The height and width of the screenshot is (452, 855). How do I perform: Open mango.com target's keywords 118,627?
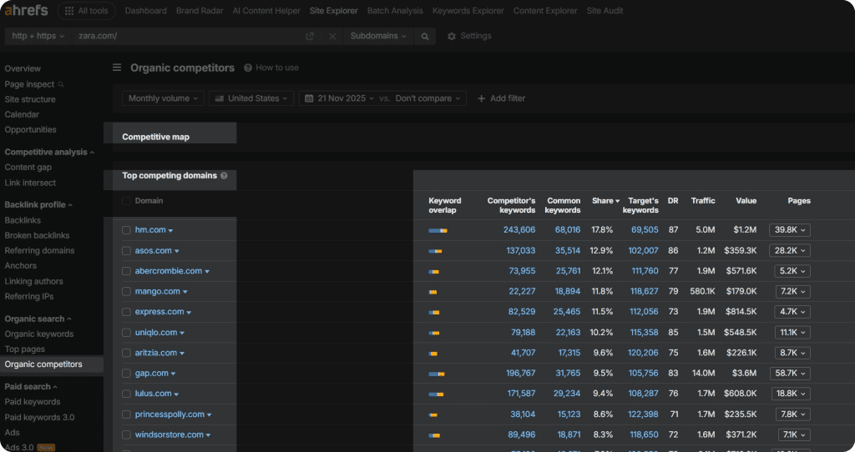click(644, 291)
